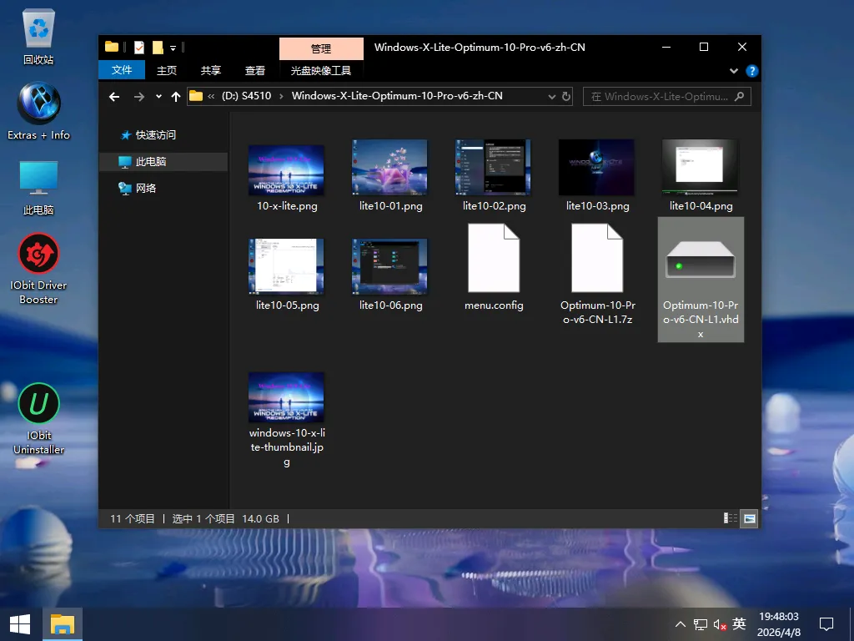Click the Properties quick access toolbar icon
Viewport: 854px width, 641px height.
[139, 48]
